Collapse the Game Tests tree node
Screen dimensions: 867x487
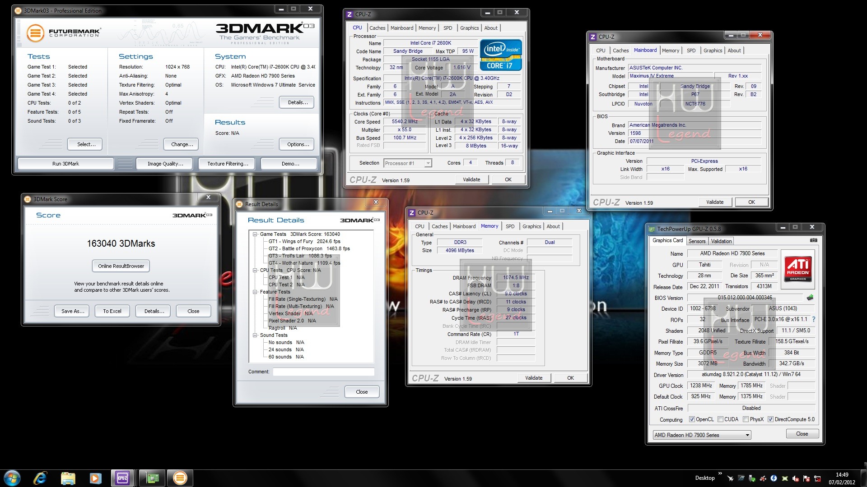pyautogui.click(x=255, y=234)
